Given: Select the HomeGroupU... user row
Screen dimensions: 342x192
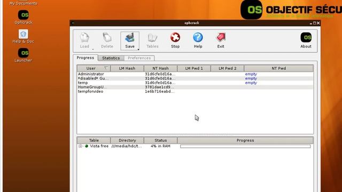Looking at the screenshot, I should (195, 87).
